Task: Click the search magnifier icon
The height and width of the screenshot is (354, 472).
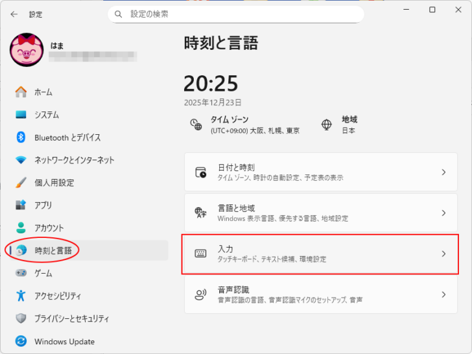Action: [118, 14]
